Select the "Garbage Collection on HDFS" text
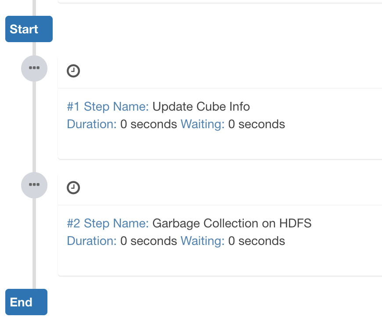This screenshot has height=331, width=382. 232,223
